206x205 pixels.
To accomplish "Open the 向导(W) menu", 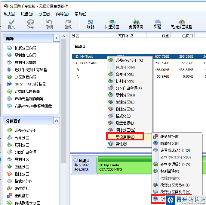I will pyautogui.click(x=62, y=14).
